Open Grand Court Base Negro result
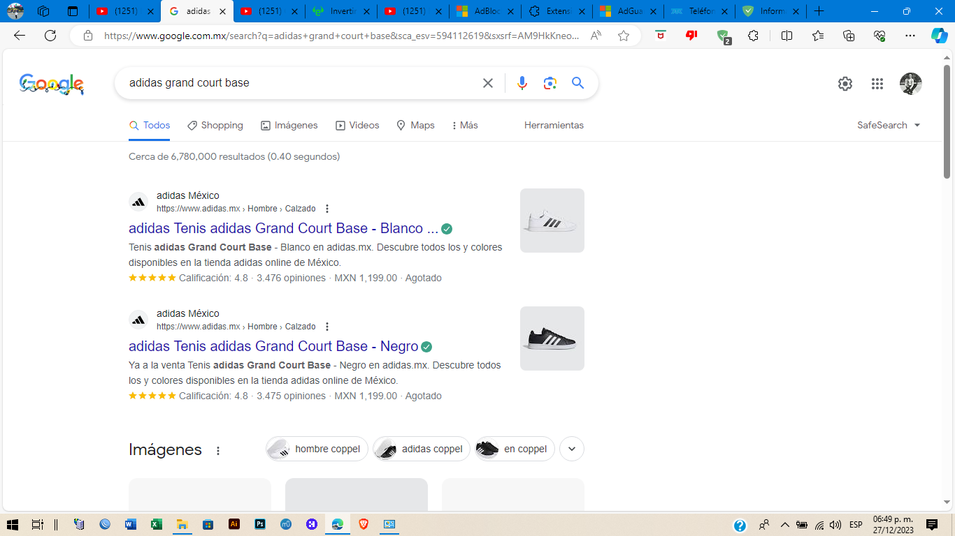 (x=273, y=346)
